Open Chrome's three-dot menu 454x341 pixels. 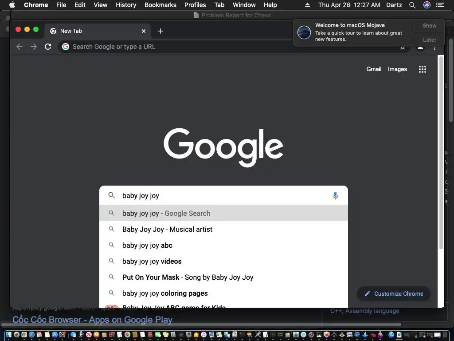pos(434,47)
